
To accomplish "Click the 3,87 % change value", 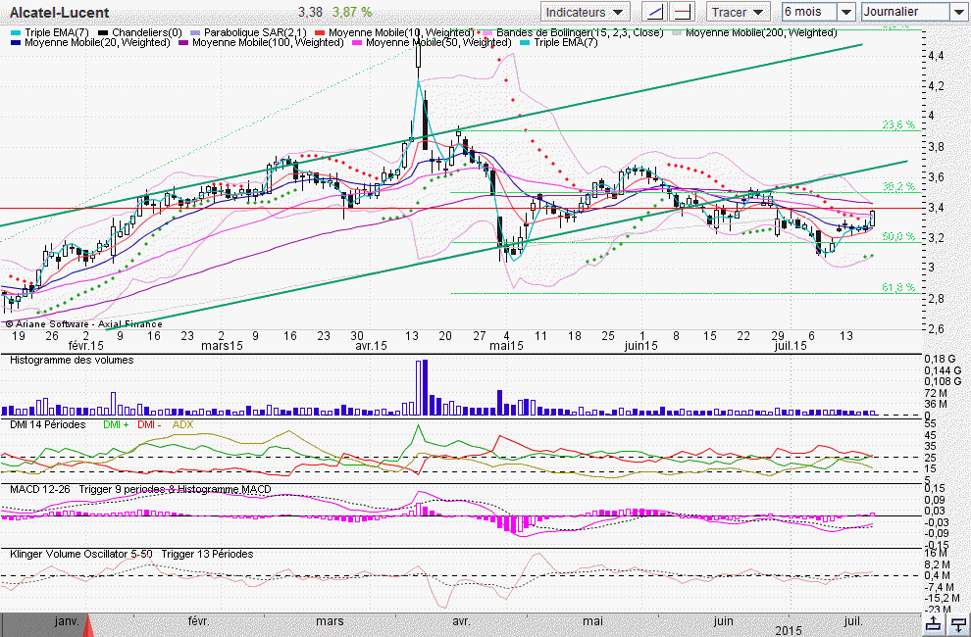I will coord(352,13).
